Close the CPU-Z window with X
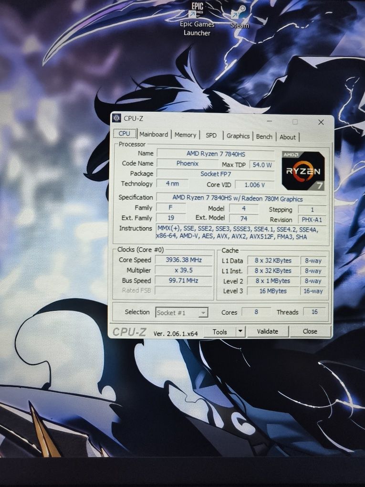Viewport: 365px width, 487px height. (x=321, y=122)
